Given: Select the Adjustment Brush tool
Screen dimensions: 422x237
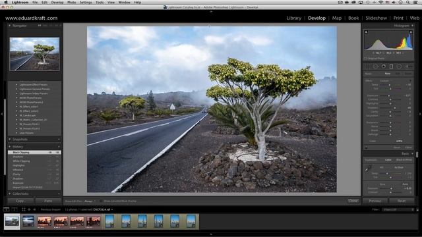Looking at the screenshot, I should (409, 66).
